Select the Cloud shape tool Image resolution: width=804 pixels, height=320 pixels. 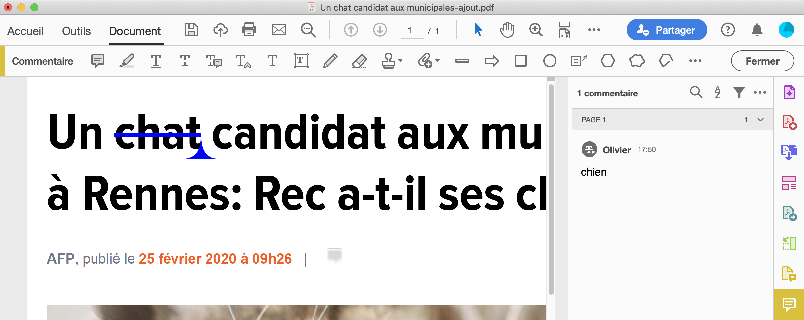(637, 61)
